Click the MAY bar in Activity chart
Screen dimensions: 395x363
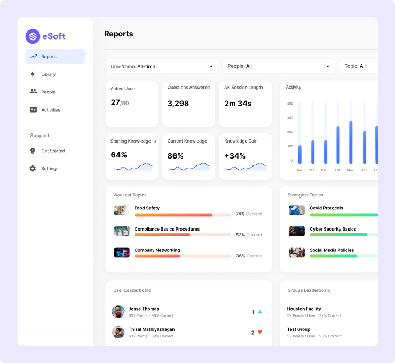[350, 142]
